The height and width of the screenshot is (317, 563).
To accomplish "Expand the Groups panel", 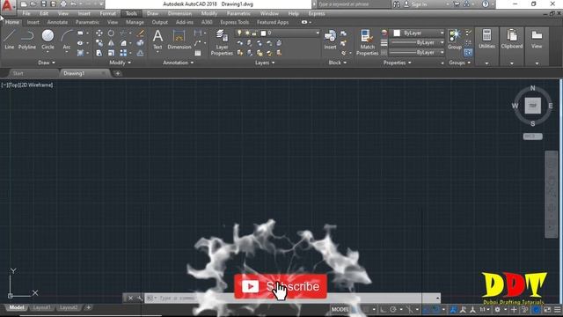I will tap(459, 63).
